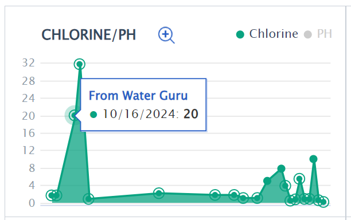This screenshot has height=220, width=351.
Task: Click the green Chlorine legend dot
Action: click(x=240, y=34)
